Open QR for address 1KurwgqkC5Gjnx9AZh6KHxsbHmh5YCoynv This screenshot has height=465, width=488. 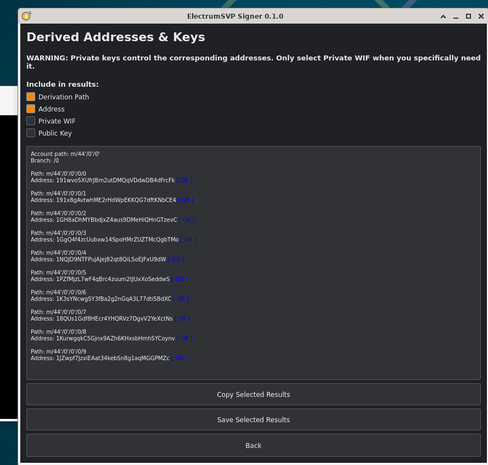(184, 338)
